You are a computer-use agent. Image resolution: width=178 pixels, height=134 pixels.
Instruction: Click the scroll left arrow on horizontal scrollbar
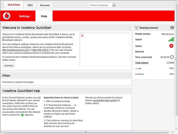(2, 132)
